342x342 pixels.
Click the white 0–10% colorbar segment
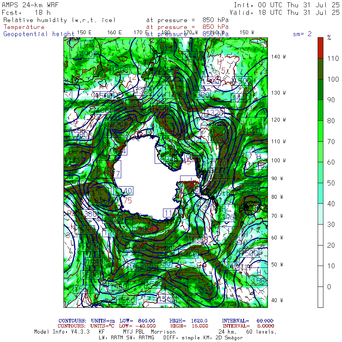(x=320, y=276)
